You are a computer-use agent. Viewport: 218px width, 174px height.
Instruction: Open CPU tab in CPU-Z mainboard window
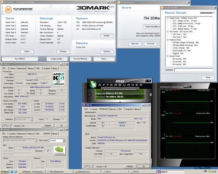(x=86, y=109)
